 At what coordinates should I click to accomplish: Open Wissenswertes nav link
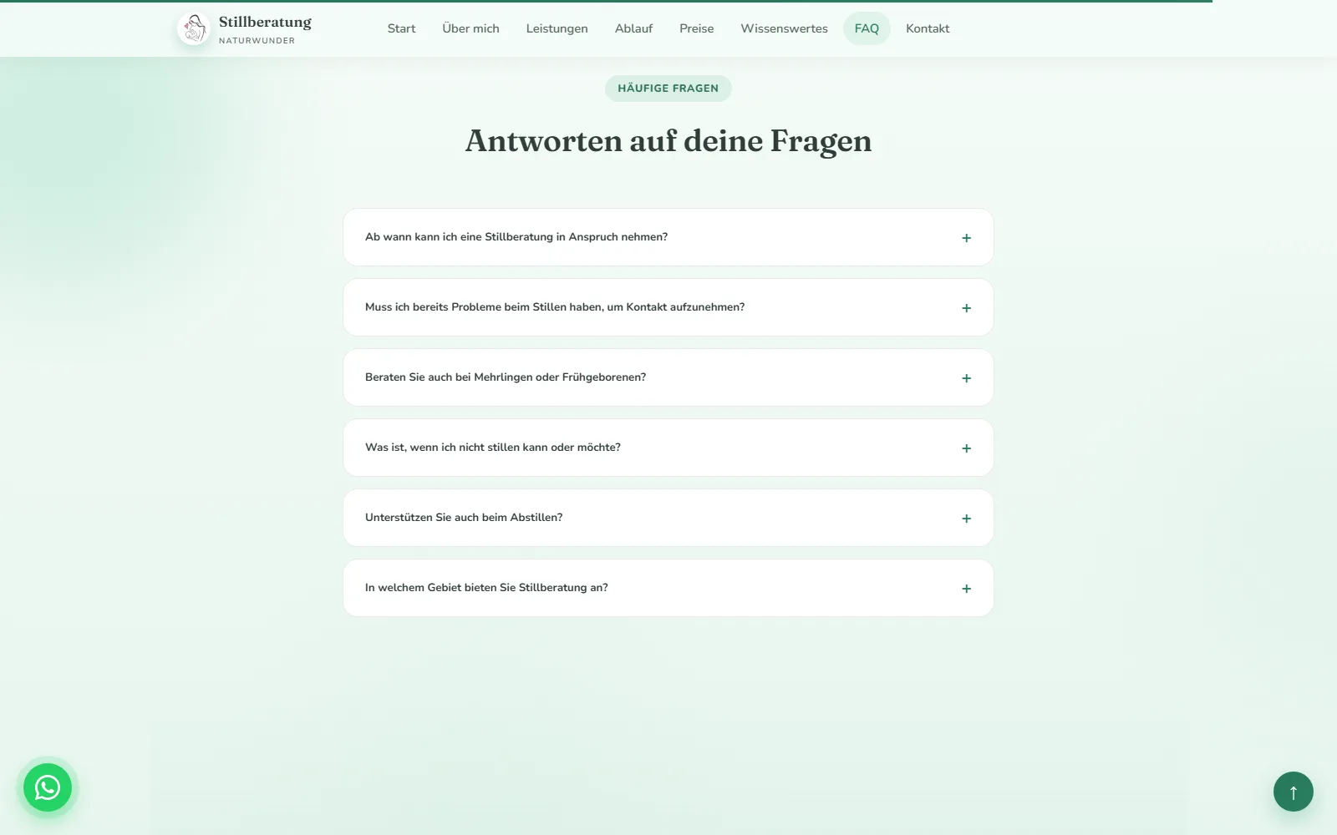pyautogui.click(x=784, y=28)
